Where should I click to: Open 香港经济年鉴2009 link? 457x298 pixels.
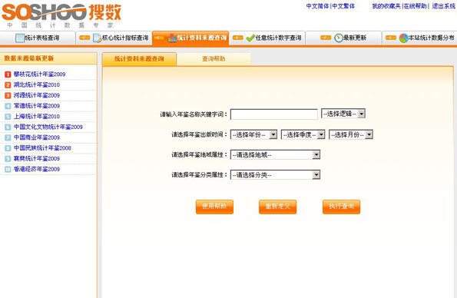tap(37, 169)
